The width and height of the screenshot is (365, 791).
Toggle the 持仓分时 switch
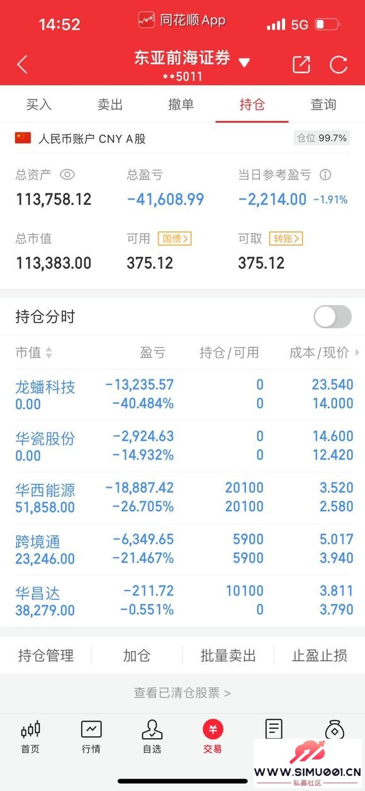332,316
